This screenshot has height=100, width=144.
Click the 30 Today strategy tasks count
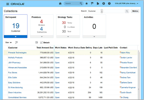coord(64,23)
